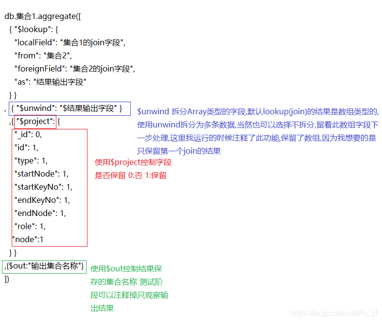Click the blue note line '只保留第一个join的结果'

(179, 151)
